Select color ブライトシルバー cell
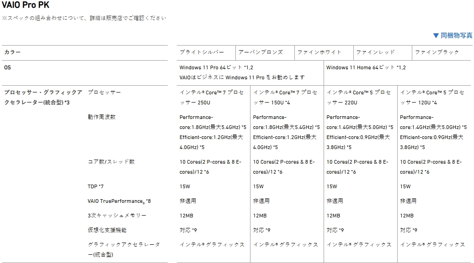 tap(206, 52)
